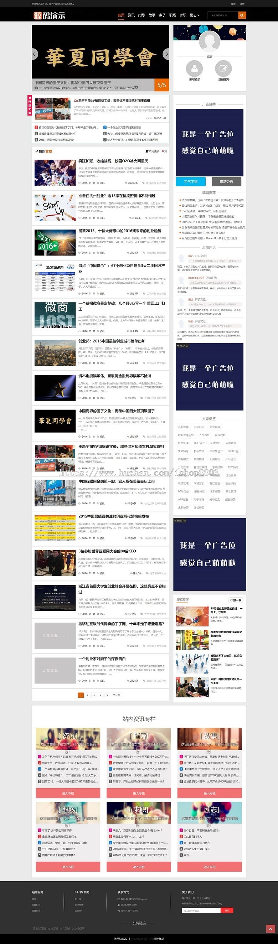Click the 注册账号 register pencil icon

click(223, 68)
